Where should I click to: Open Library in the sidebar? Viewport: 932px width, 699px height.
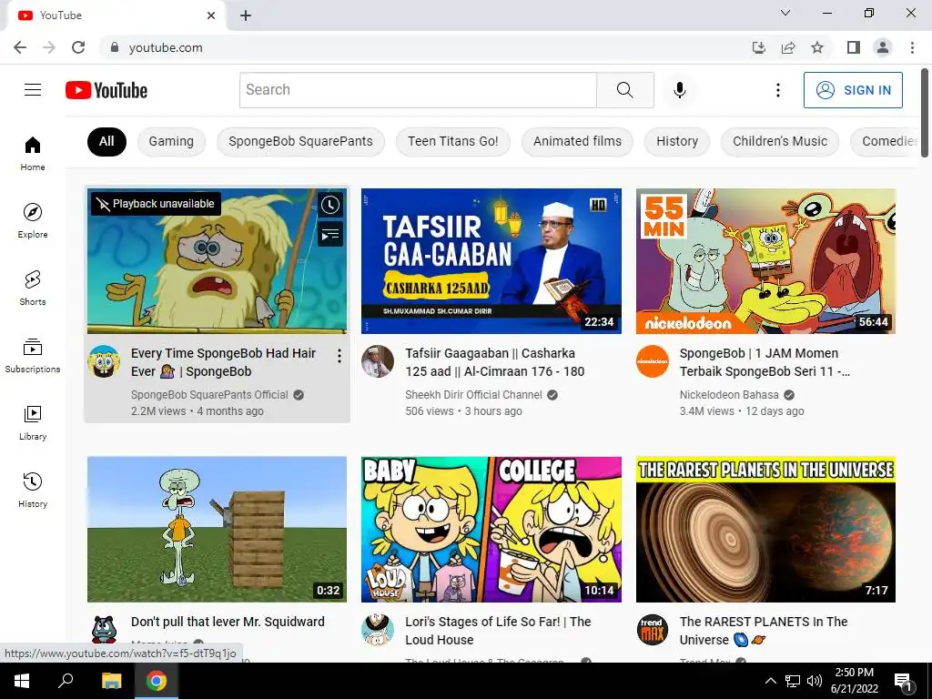[33, 422]
